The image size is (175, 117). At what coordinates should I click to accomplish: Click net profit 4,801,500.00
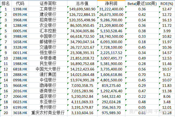tap(111, 80)
